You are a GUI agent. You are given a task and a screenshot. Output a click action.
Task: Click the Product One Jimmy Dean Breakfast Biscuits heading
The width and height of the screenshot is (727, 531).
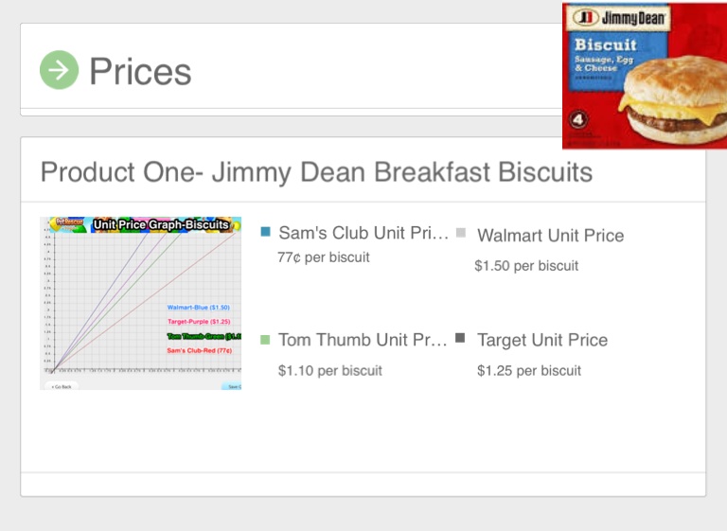[316, 172]
